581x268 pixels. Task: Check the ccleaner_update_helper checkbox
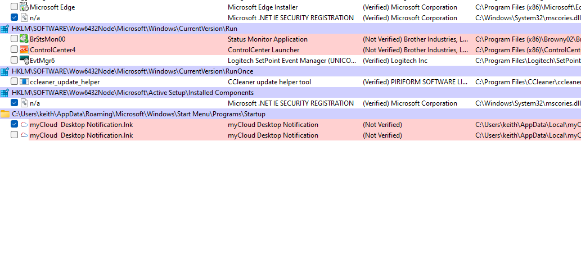(14, 81)
